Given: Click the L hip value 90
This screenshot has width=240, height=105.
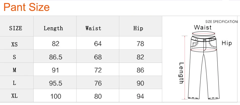Looking at the screenshot, I should click(x=140, y=83).
